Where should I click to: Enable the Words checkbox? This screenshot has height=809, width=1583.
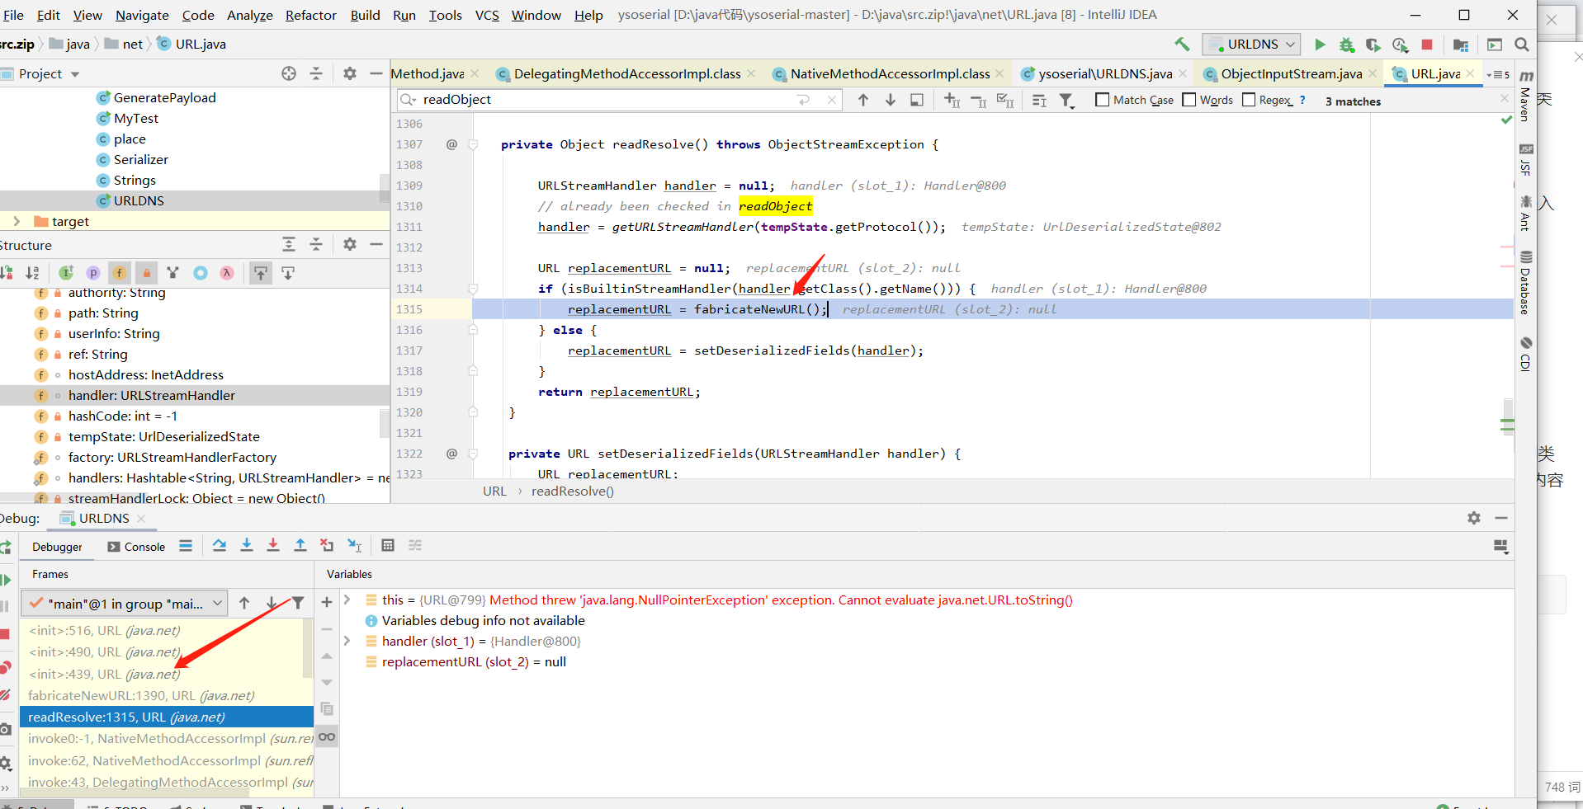[1189, 100]
